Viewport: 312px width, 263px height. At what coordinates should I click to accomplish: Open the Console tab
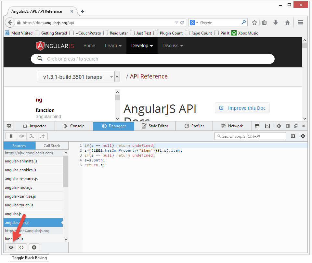point(74,126)
